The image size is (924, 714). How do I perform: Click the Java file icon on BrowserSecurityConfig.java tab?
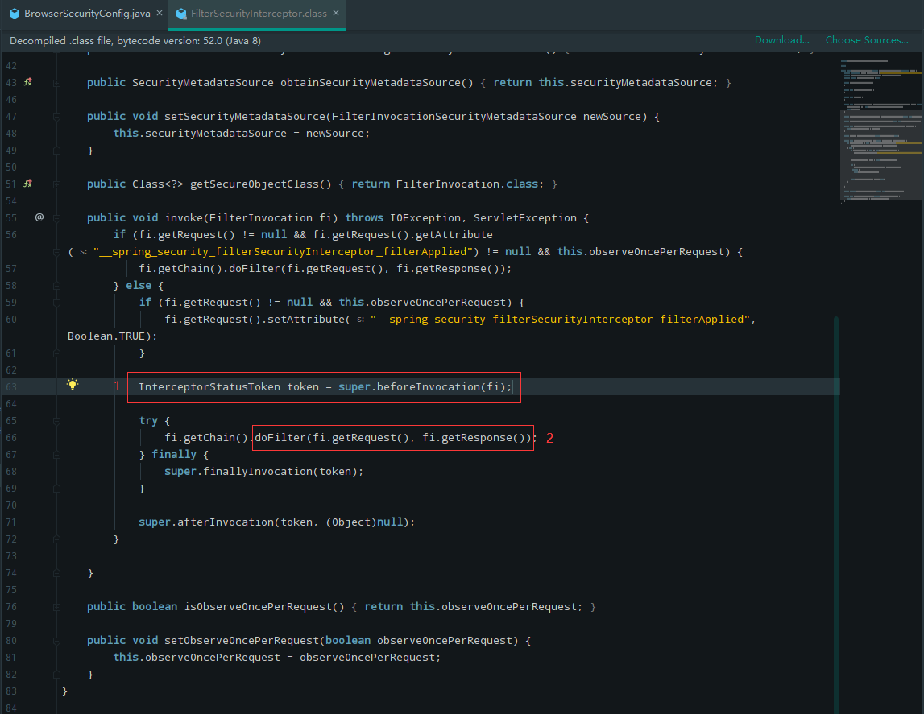(x=13, y=13)
